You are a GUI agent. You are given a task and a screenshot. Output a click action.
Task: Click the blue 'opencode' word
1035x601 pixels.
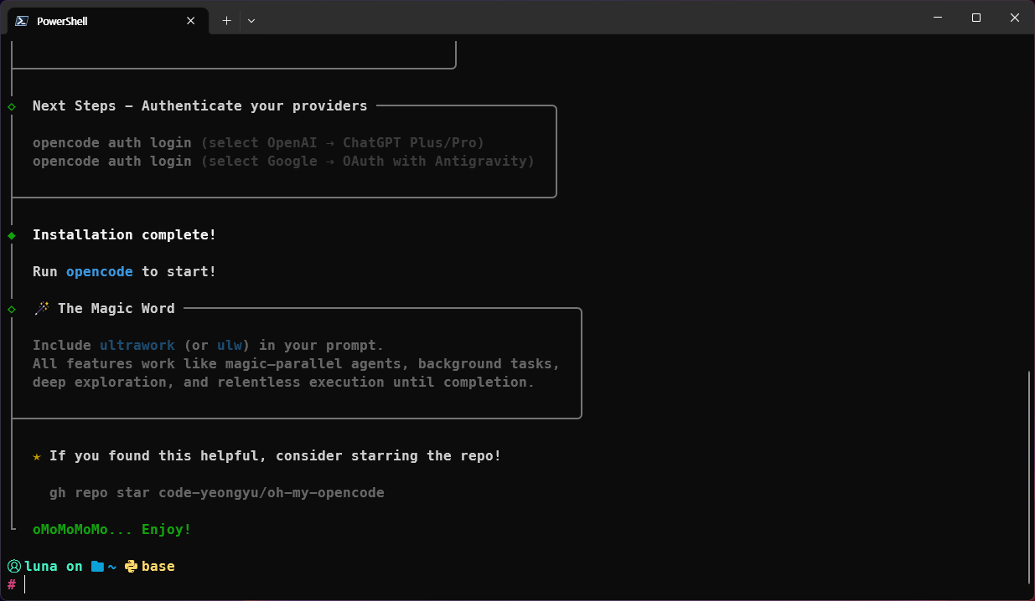(x=100, y=271)
